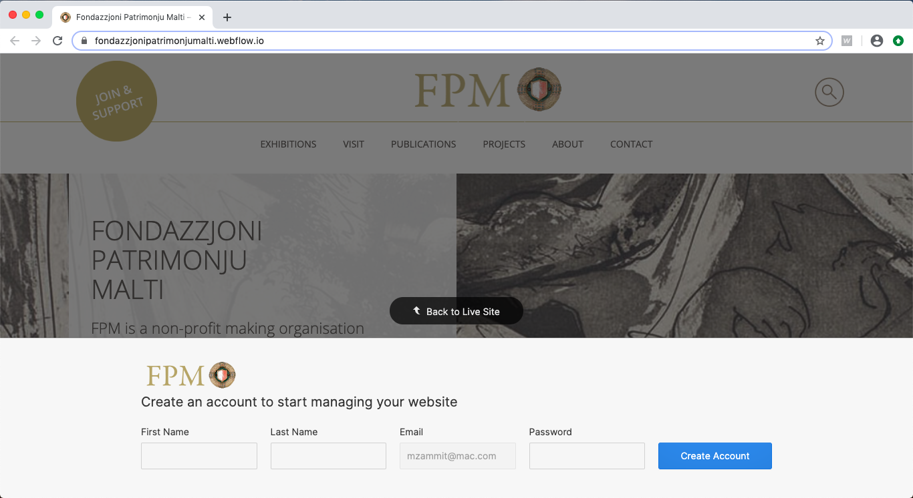The height and width of the screenshot is (498, 913).
Task: Click the Fondazzjoni Patrimonju Malti heading
Action: click(x=176, y=261)
